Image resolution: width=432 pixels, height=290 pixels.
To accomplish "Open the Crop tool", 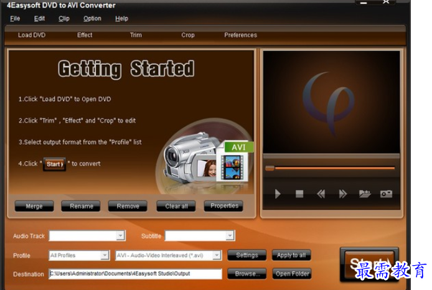I will (188, 35).
